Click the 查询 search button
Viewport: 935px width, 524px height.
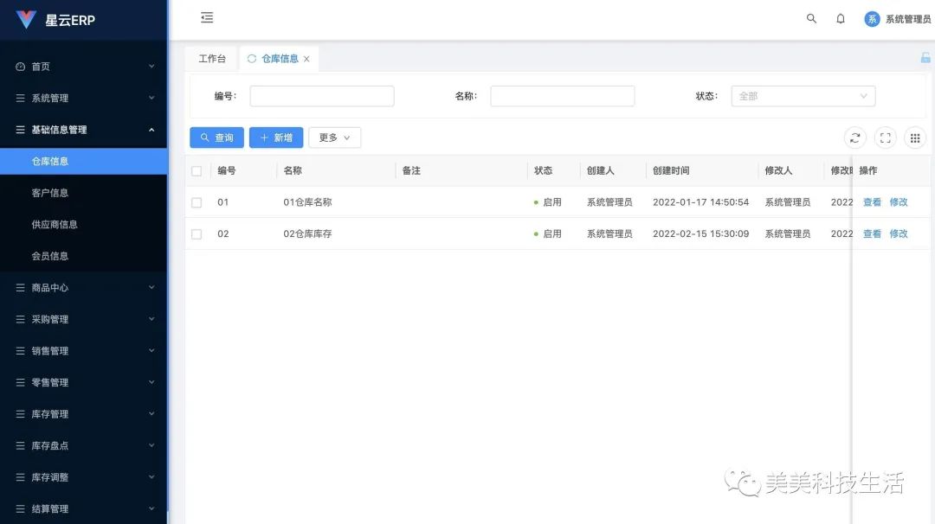click(x=216, y=137)
